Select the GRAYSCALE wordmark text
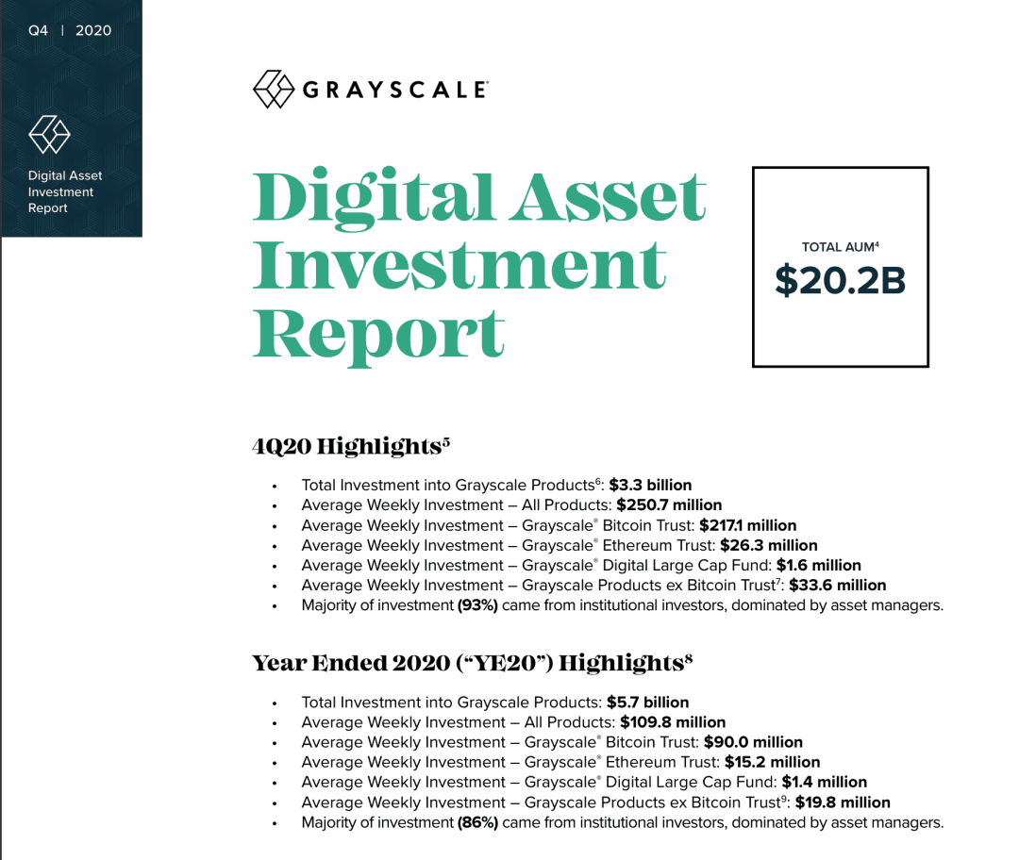Screen dimensions: 1019x860 tap(395, 90)
